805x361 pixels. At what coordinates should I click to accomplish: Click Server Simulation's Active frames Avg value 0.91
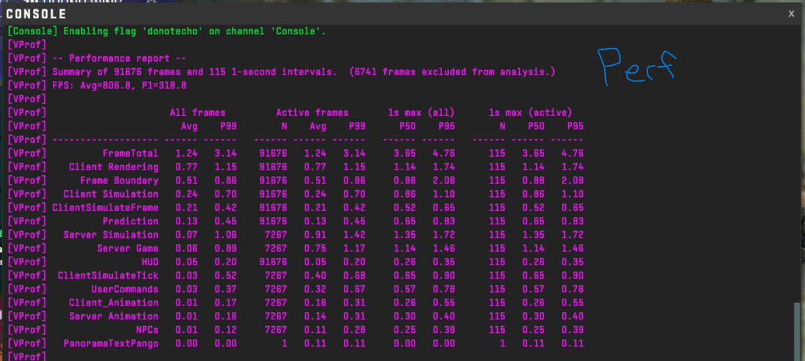[x=315, y=234]
